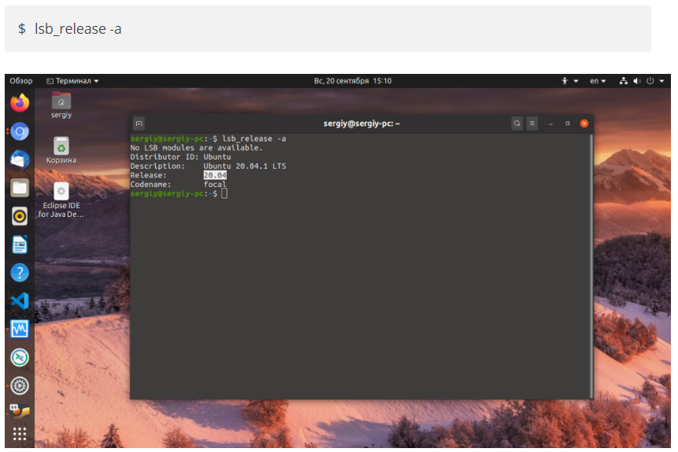Open the clock and calendar panel
678x452 pixels.
click(x=352, y=81)
